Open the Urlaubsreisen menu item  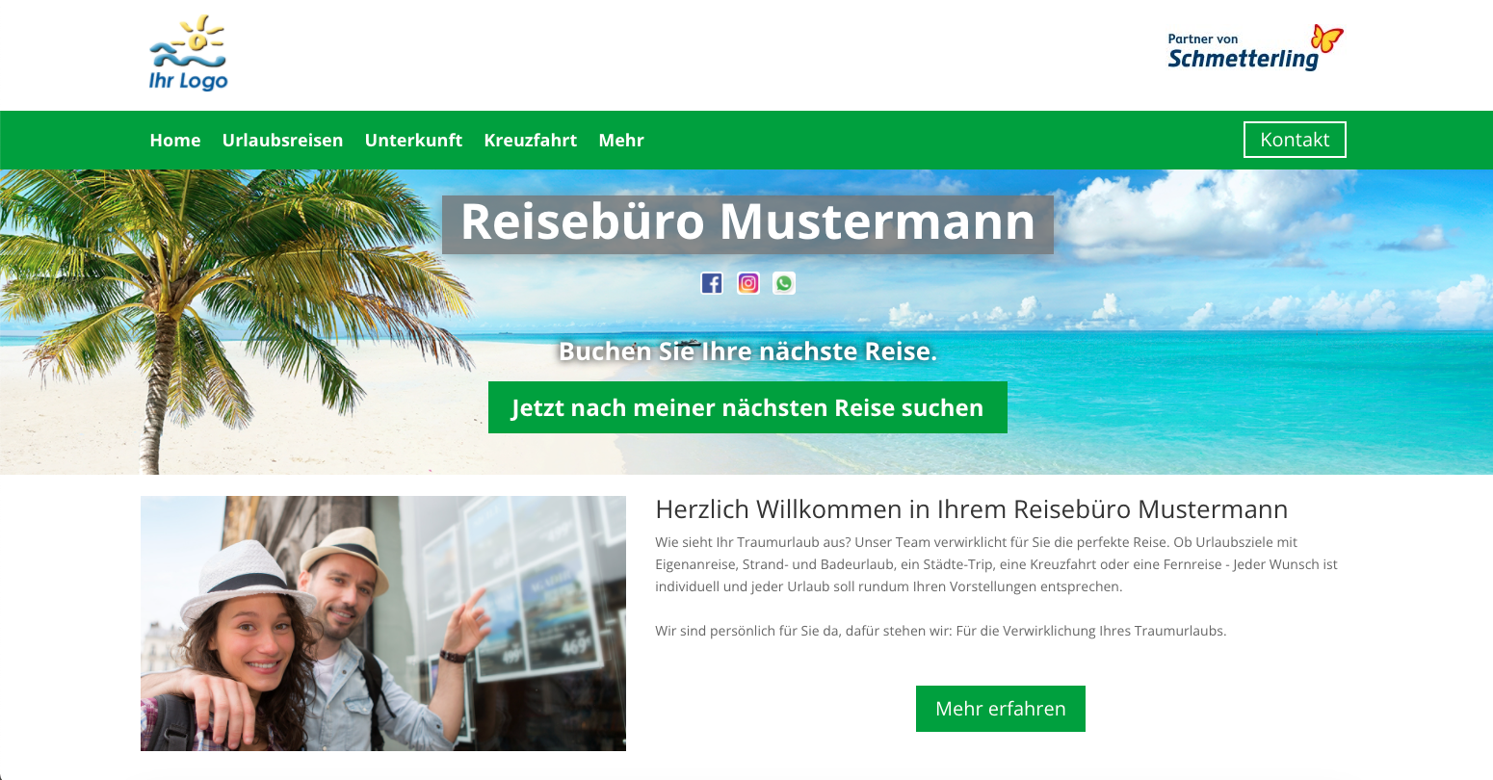click(282, 141)
